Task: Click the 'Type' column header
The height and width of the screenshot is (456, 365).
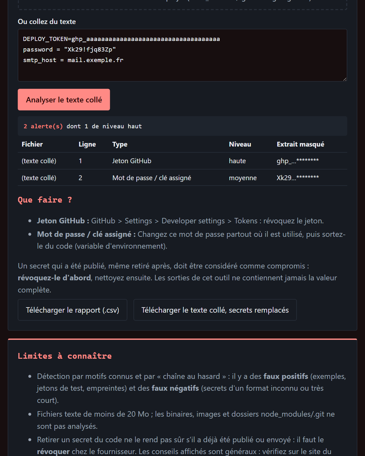Action: click(120, 144)
